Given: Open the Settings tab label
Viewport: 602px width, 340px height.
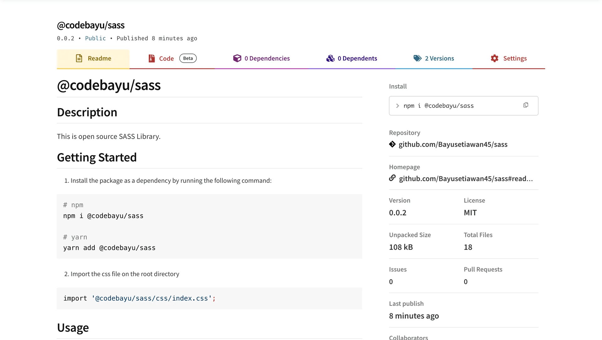Looking at the screenshot, I should (x=515, y=58).
